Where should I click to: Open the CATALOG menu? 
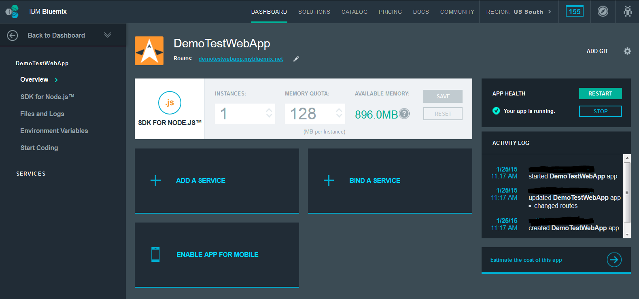[x=355, y=12]
